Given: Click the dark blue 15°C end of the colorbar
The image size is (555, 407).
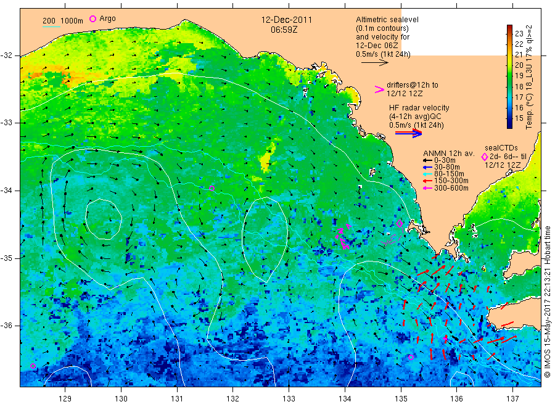Looking at the screenshot, I should point(509,123).
